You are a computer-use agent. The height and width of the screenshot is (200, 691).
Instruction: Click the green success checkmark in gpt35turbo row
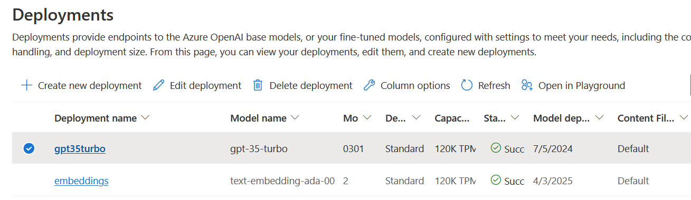point(496,148)
